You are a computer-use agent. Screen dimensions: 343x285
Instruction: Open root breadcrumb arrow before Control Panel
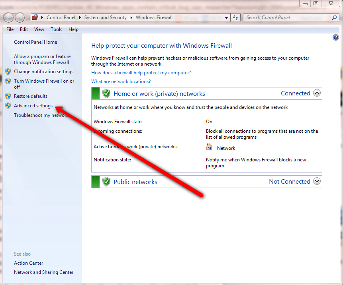click(x=42, y=17)
